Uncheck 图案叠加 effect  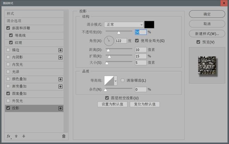point(8,94)
